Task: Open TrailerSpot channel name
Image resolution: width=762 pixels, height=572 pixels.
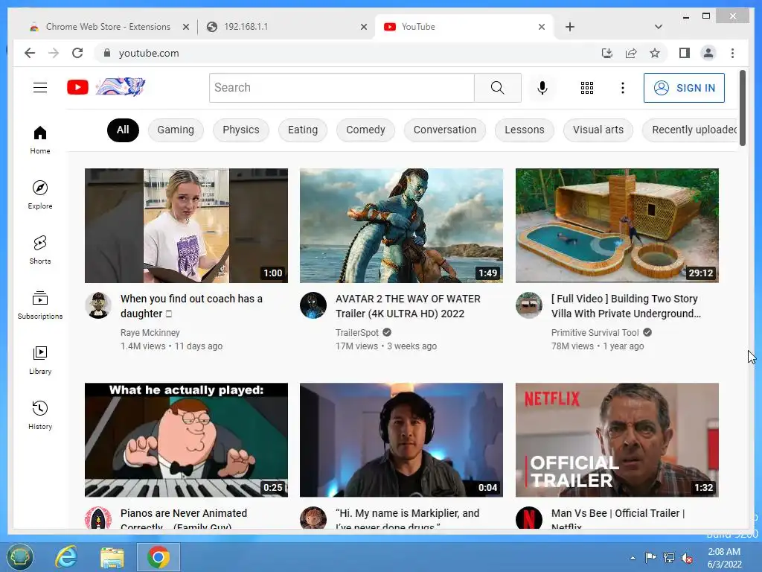Action: coord(356,333)
